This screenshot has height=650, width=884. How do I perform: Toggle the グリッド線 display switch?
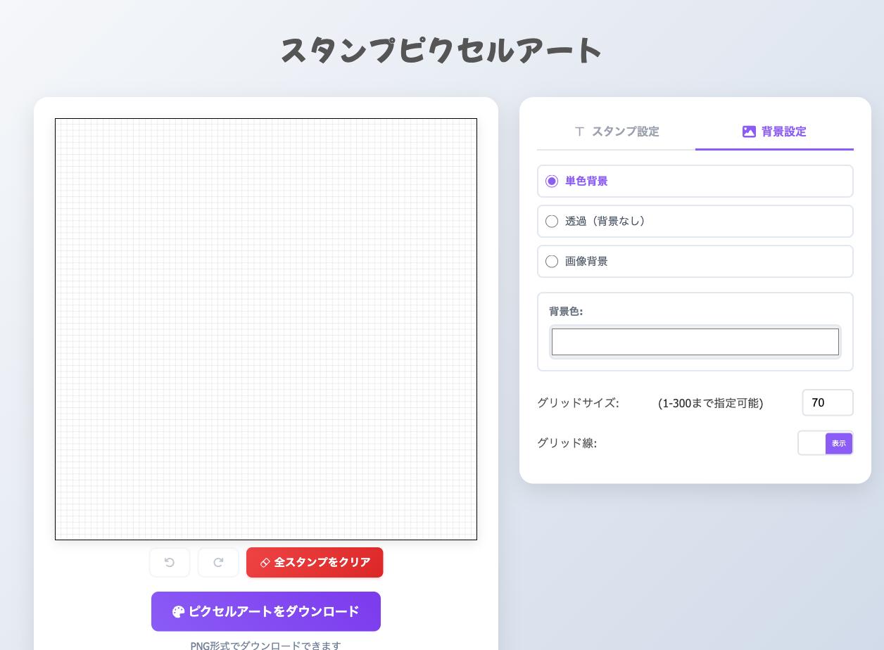pos(825,443)
